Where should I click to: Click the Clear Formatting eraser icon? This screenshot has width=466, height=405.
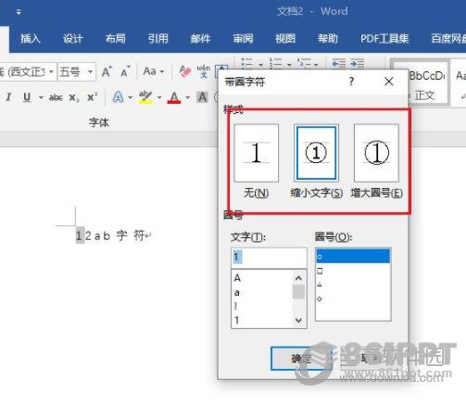[x=185, y=71]
